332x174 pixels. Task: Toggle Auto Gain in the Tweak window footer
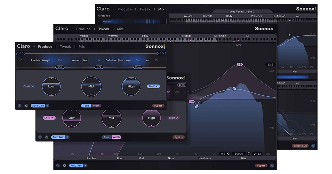pyautogui.click(x=76, y=165)
